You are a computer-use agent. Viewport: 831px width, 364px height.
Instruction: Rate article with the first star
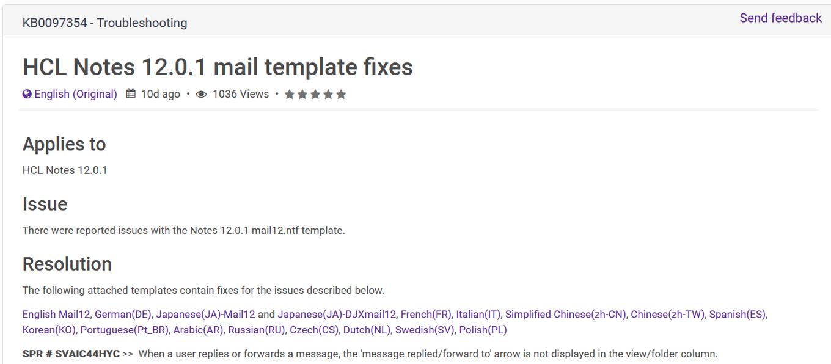pos(289,94)
